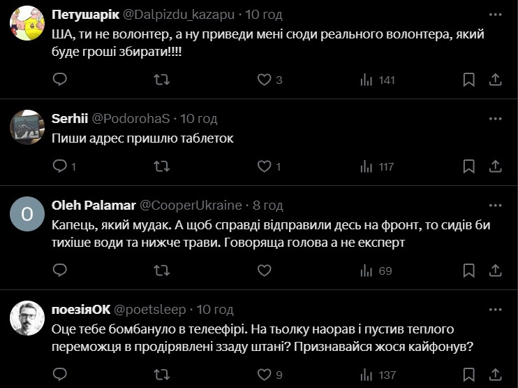The width and height of the screenshot is (518, 388).
Task: Reply to Петушарік's tweet
Action: pyautogui.click(x=60, y=80)
